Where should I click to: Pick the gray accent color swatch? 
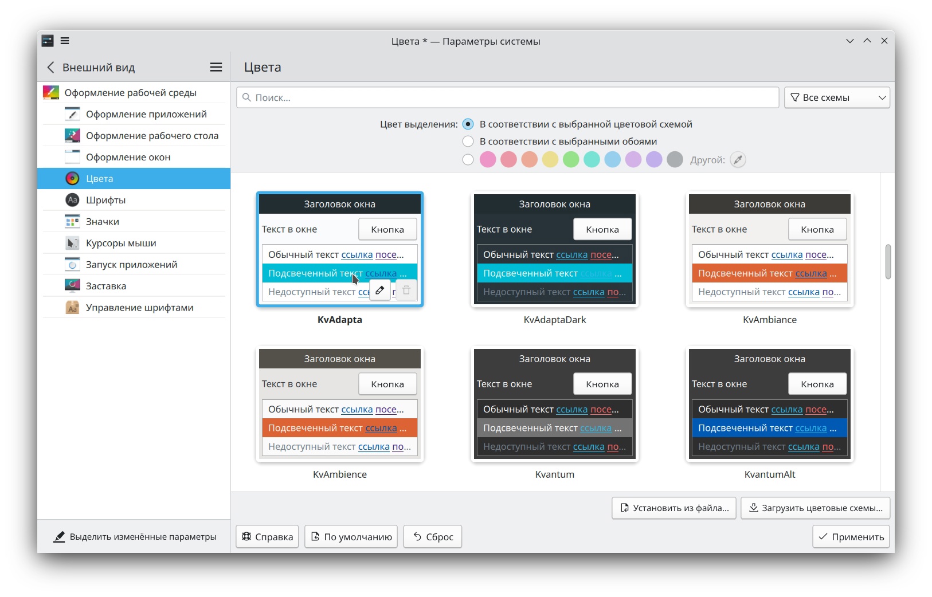click(x=675, y=160)
